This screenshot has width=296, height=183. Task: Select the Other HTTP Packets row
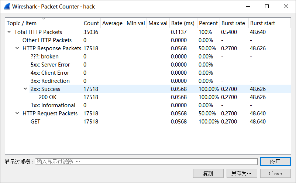[x=47, y=40]
